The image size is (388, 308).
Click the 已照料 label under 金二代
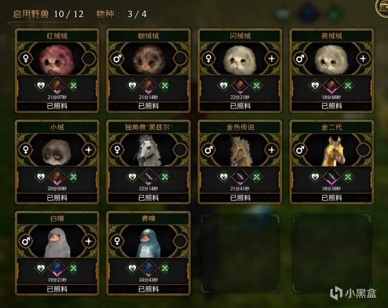pyautogui.click(x=332, y=198)
